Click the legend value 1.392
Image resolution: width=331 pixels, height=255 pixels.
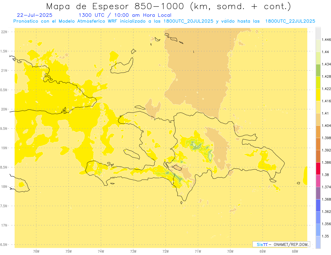tap(326, 150)
